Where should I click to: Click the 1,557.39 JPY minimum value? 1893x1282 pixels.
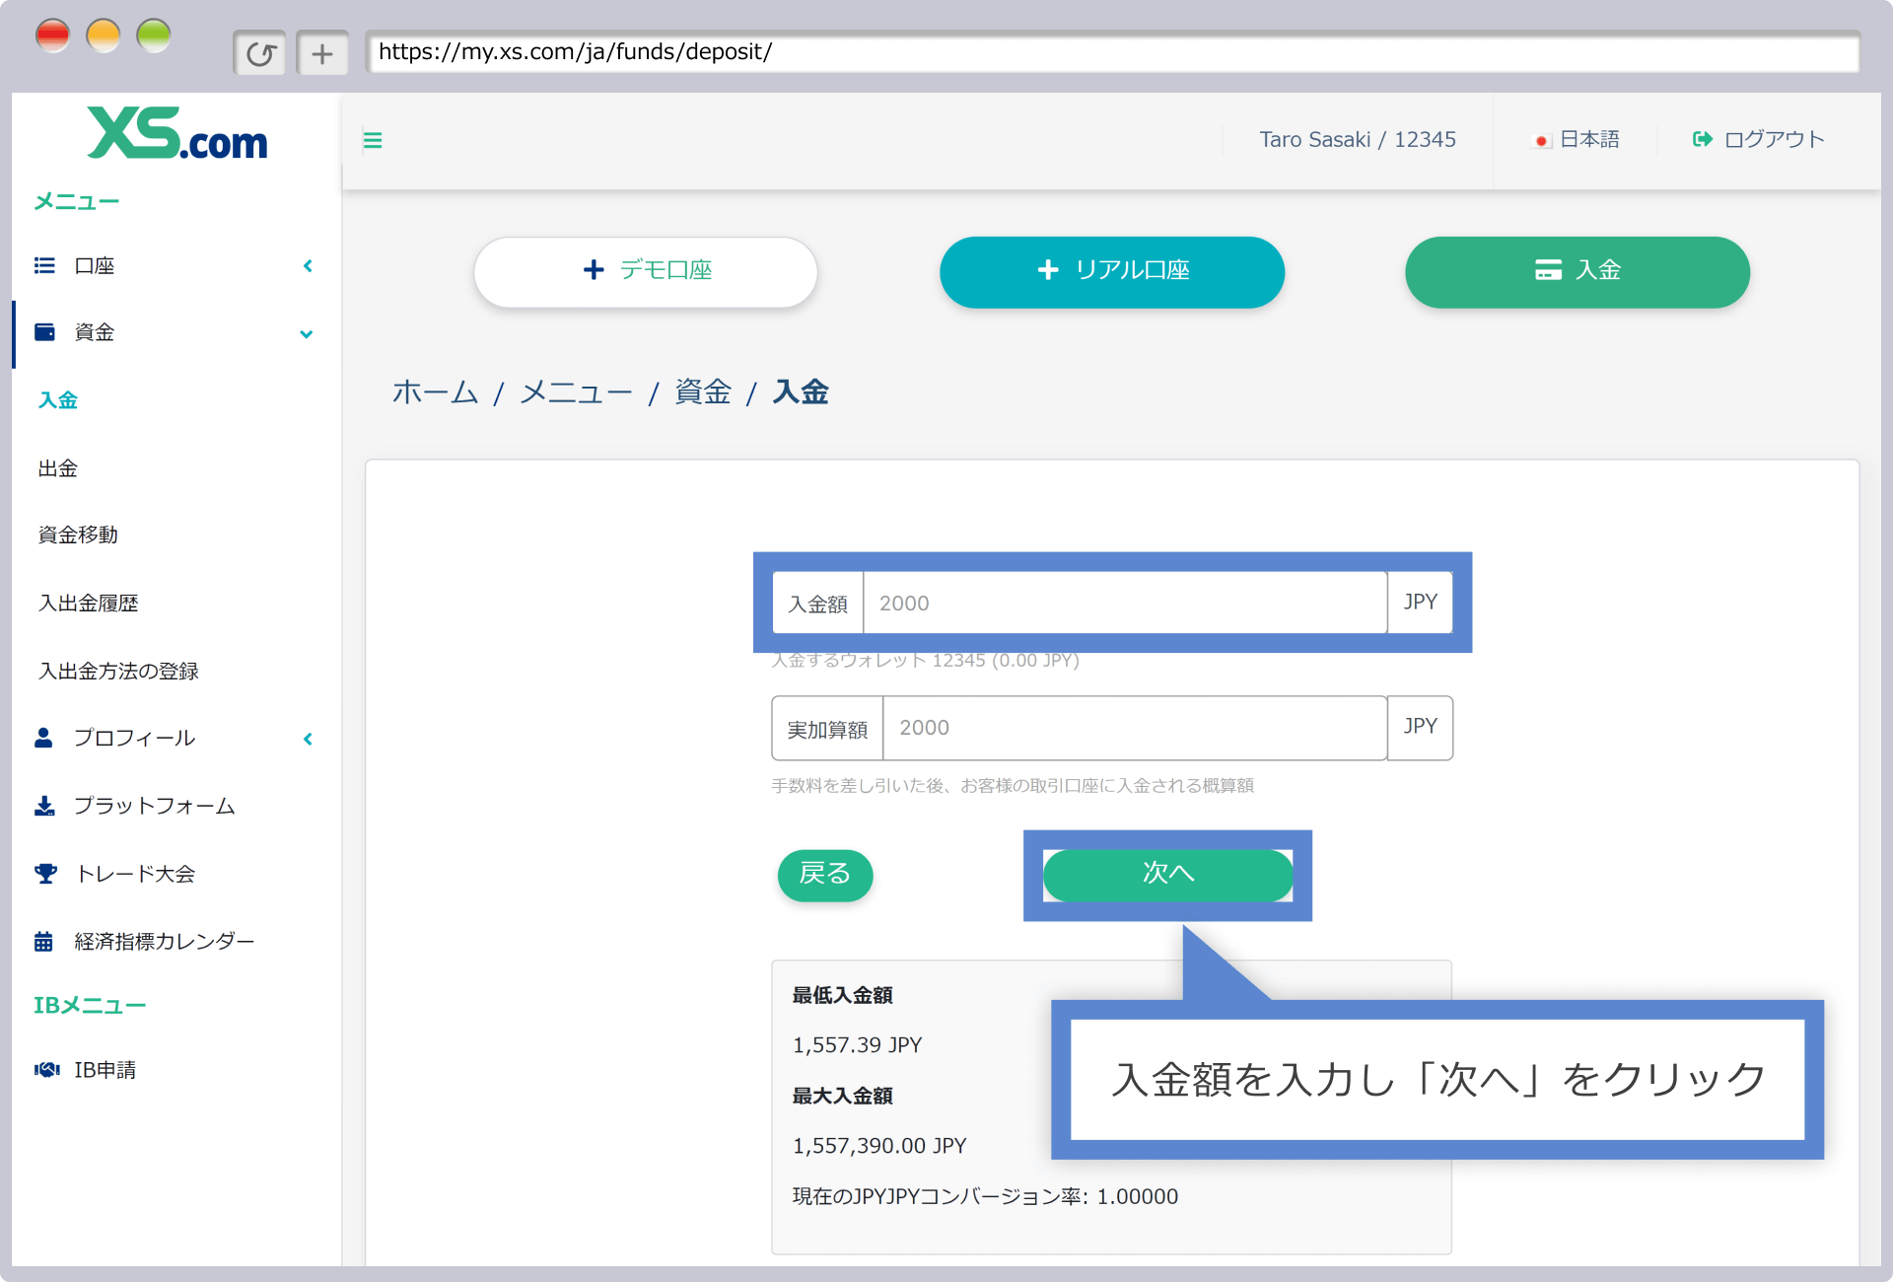pos(857,1045)
